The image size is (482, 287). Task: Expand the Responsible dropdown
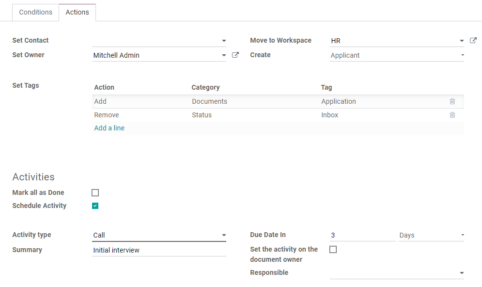pyautogui.click(x=462, y=272)
